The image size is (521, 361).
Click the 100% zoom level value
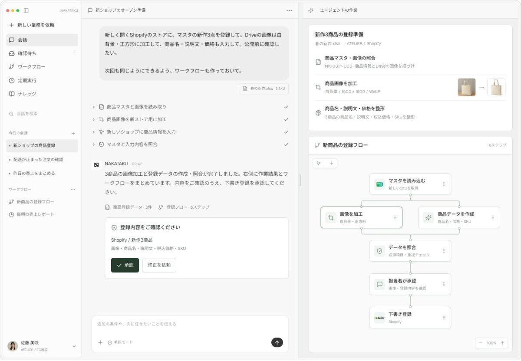[491, 343]
